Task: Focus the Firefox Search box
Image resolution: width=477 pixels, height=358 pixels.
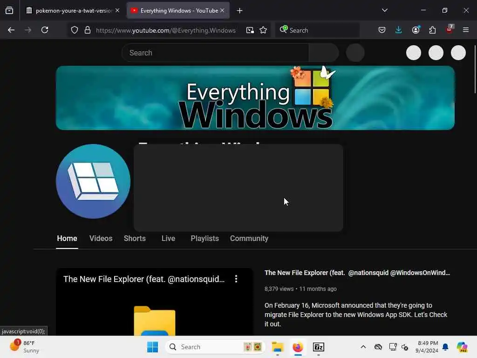Action: pyautogui.click(x=317, y=30)
